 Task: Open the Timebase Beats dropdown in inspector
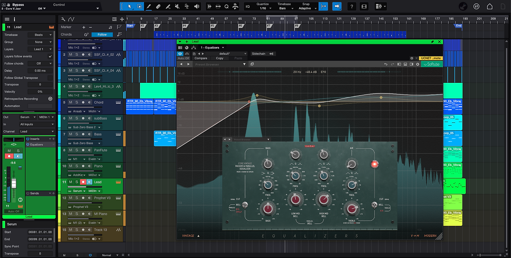coord(40,35)
